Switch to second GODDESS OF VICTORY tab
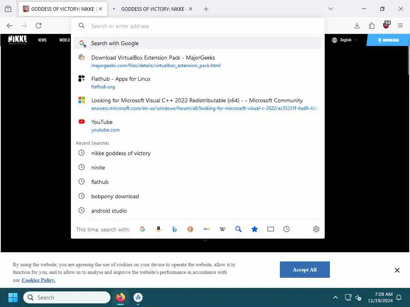 coord(153,9)
